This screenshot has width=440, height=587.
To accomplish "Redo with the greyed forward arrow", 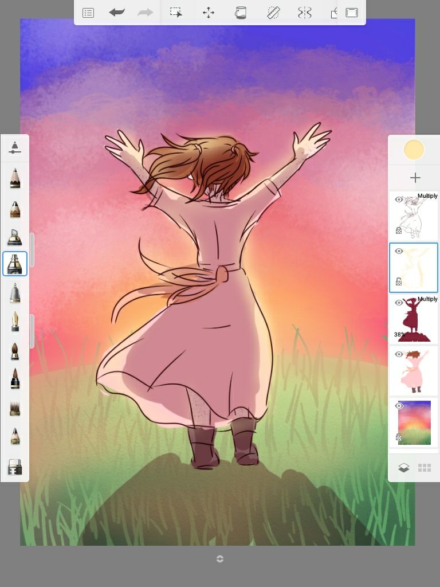I will click(x=146, y=13).
